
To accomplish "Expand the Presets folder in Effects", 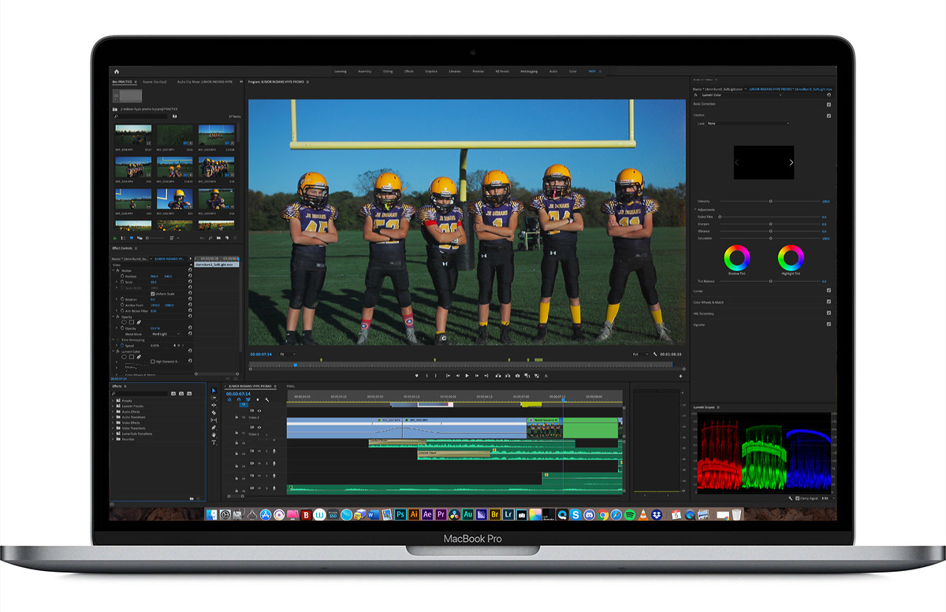I will pos(113,401).
